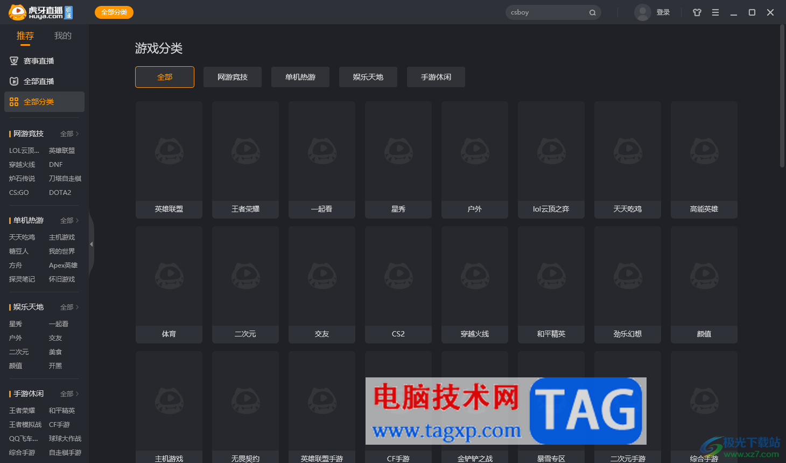786x463 pixels.
Task: Open the 英雄联盟 game card
Action: click(169, 160)
